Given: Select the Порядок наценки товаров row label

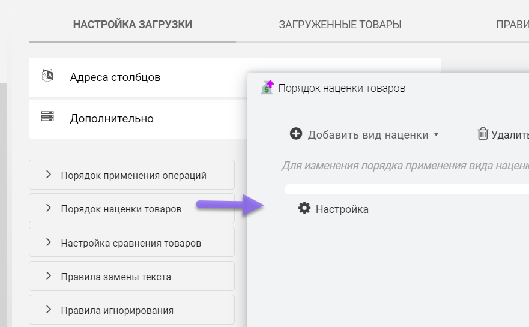Looking at the screenshot, I should click(121, 209).
